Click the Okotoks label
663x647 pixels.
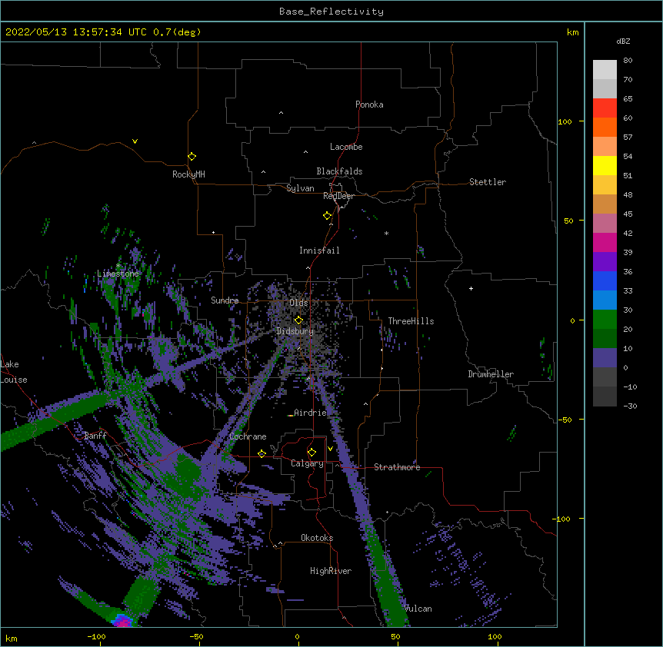coord(317,538)
